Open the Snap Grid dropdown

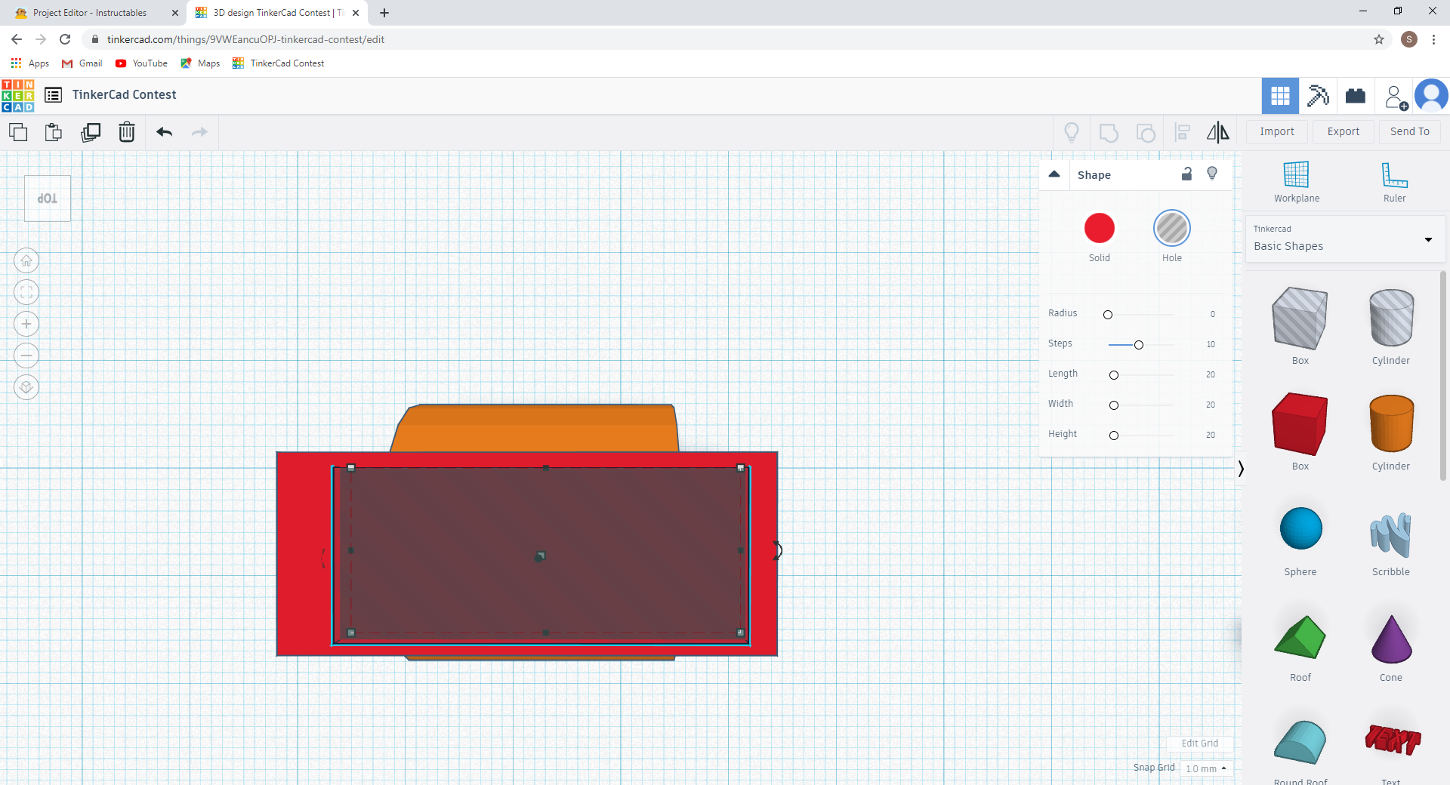coord(1205,768)
